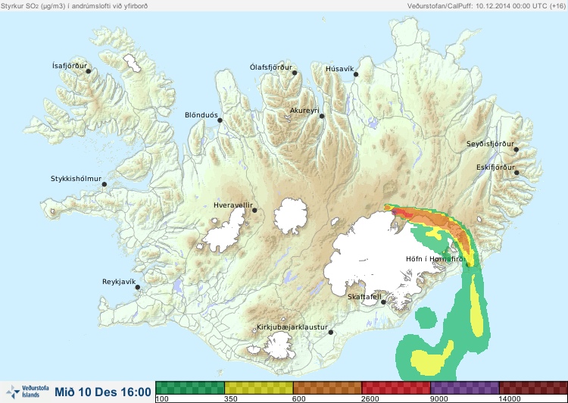568x403 pixels.
Task: Click the 'Seyðisfjörður' label
Action: (490, 144)
